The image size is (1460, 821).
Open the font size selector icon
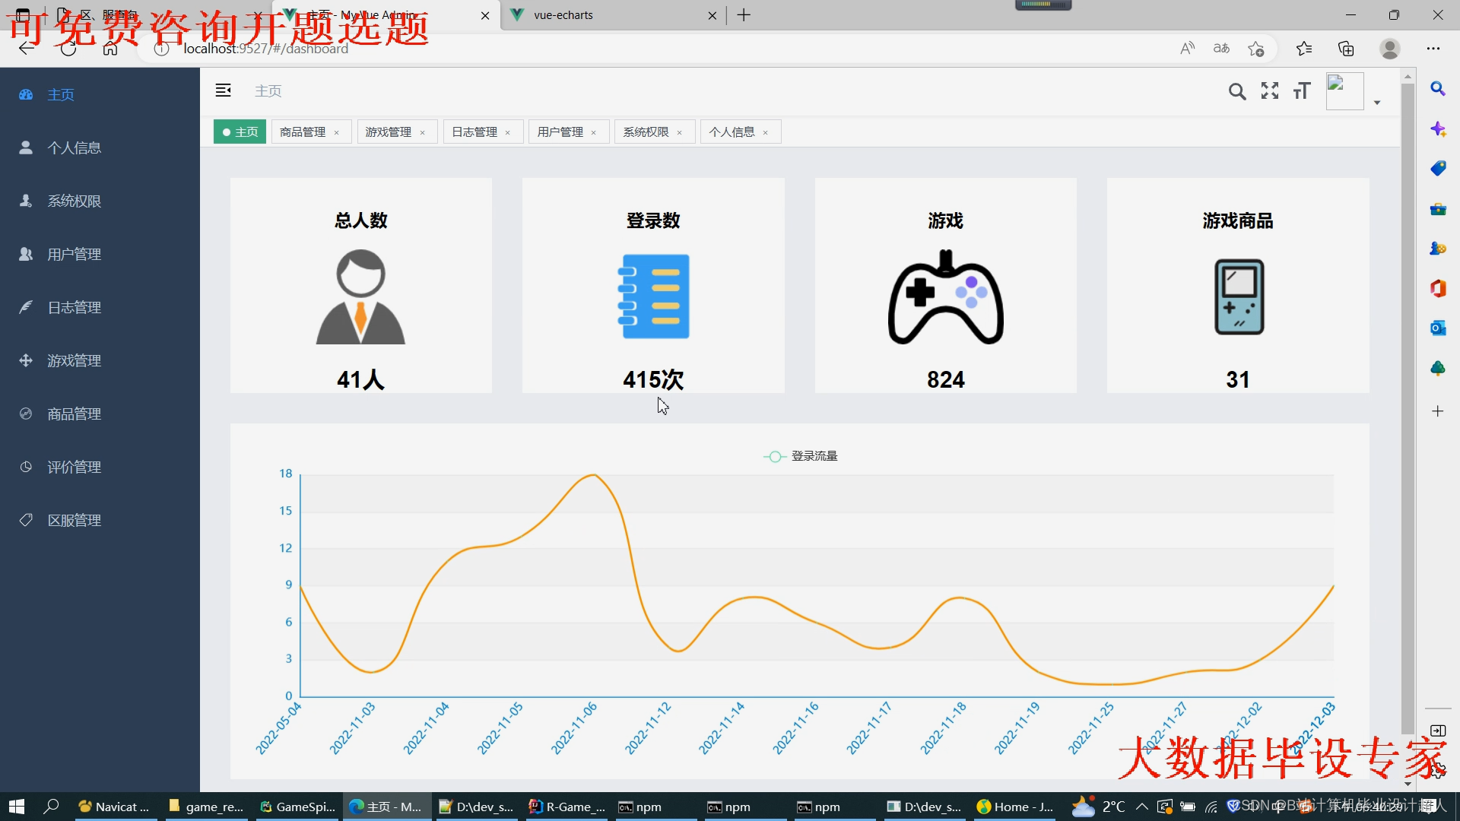point(1302,91)
